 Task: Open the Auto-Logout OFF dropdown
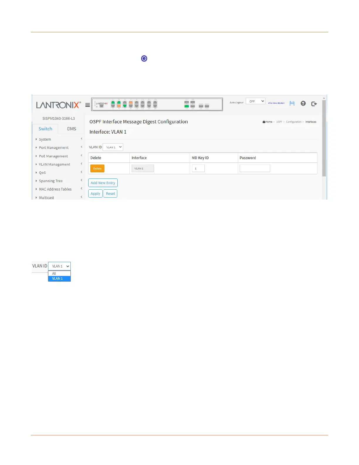pos(255,101)
